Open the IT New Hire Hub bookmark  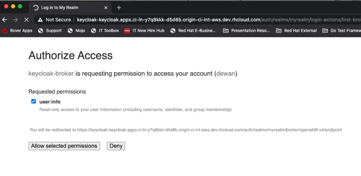(x=144, y=31)
